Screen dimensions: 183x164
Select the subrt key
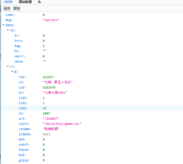(x=24, y=144)
